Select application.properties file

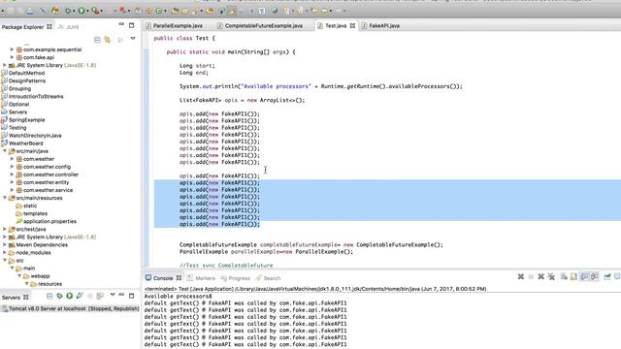pyautogui.click(x=49, y=221)
